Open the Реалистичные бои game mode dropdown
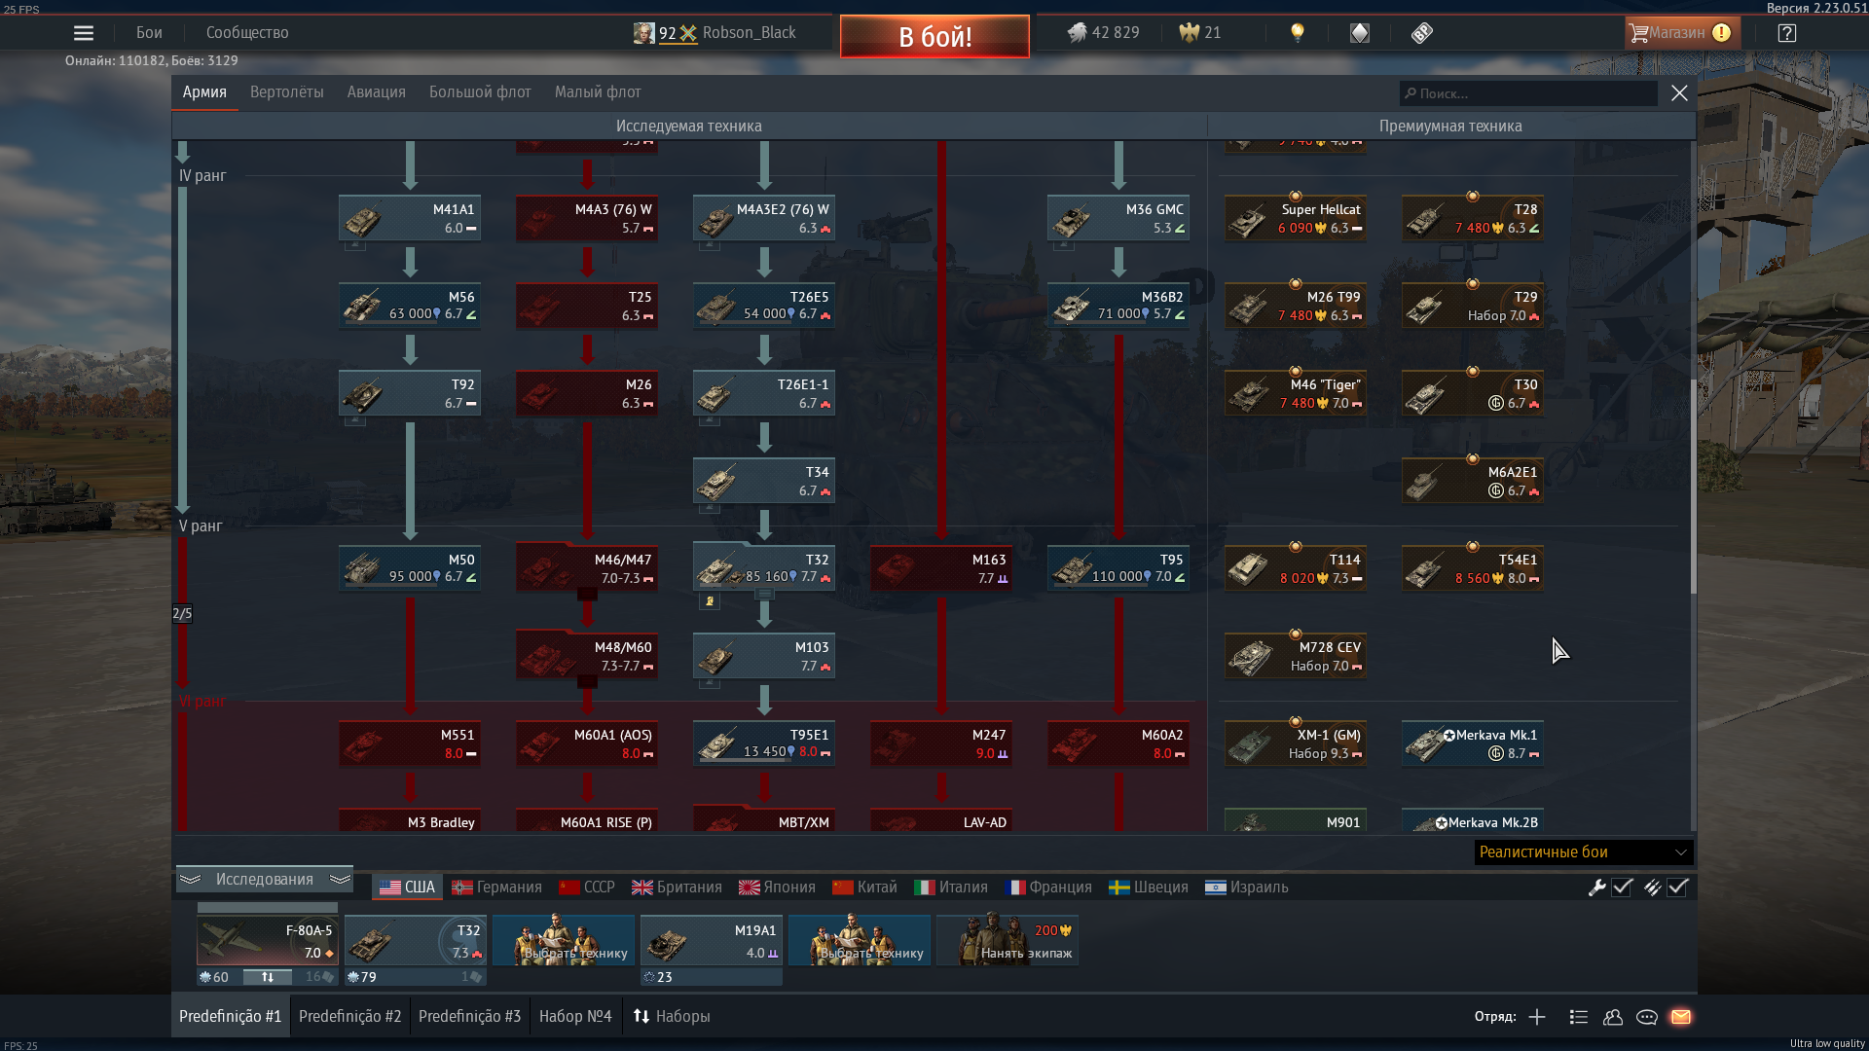This screenshot has width=1869, height=1051. tap(1584, 852)
